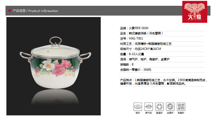Open the enamel pot product photo

coord(53,66)
